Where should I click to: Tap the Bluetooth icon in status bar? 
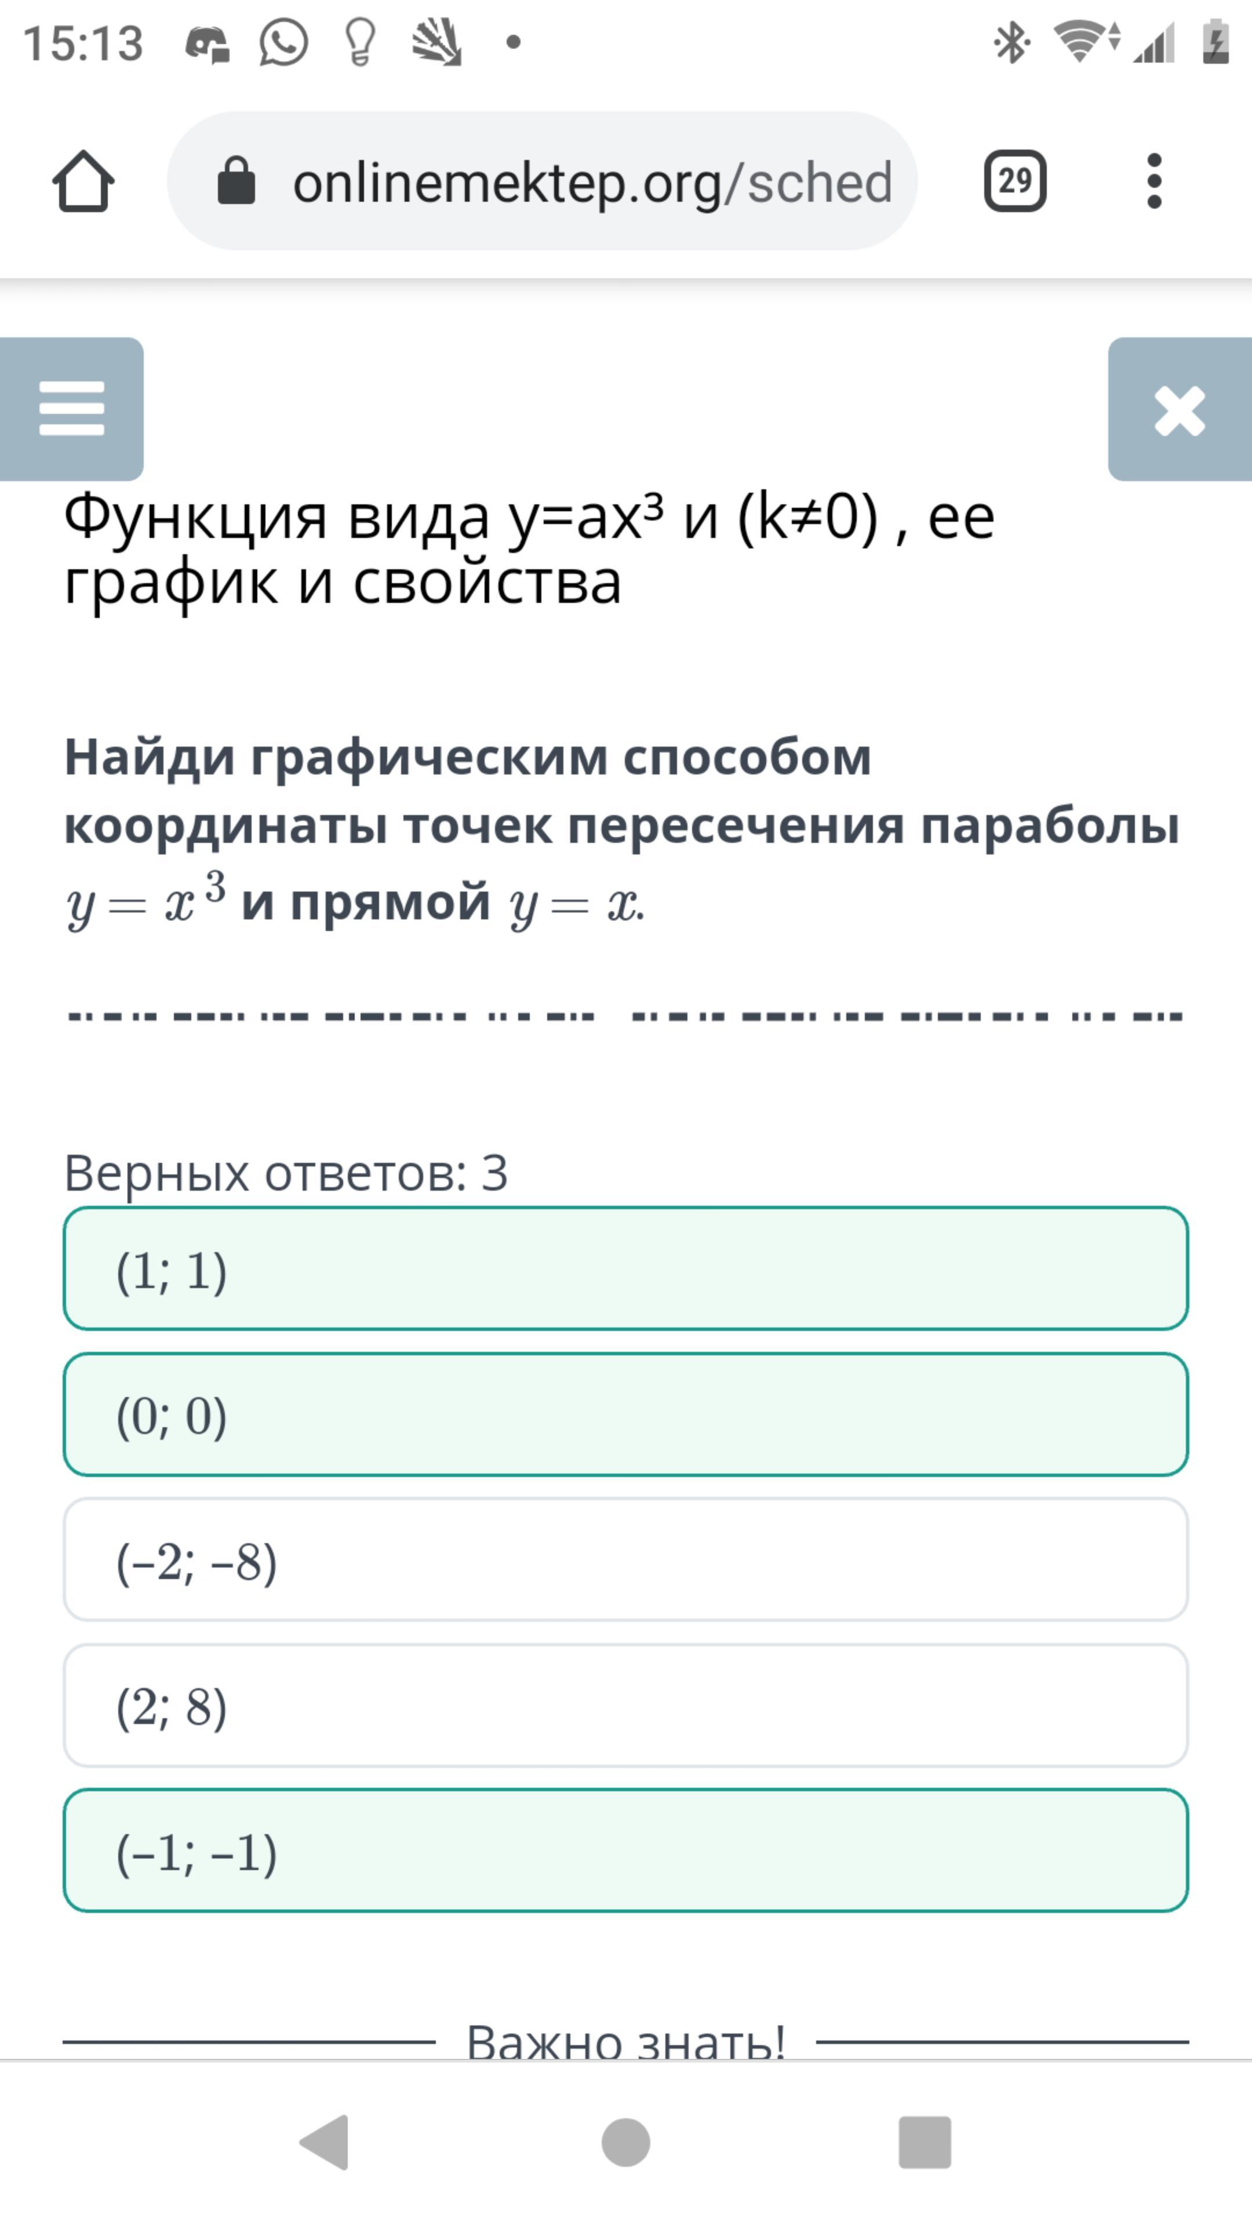[x=1011, y=43]
